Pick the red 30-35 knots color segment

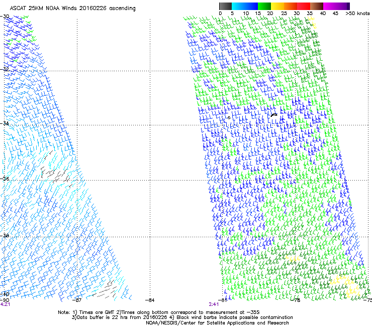point(304,6)
